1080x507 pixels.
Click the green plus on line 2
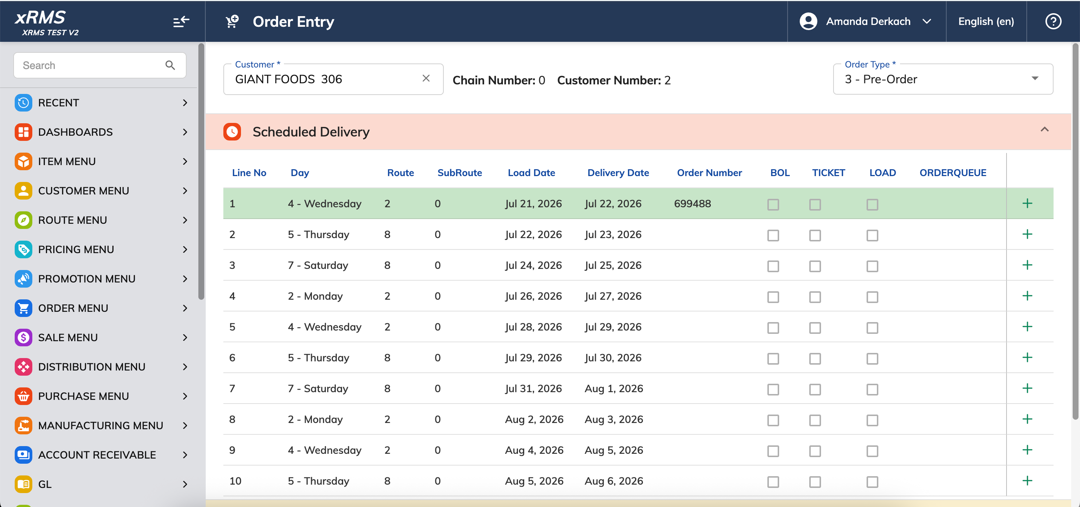click(x=1027, y=234)
